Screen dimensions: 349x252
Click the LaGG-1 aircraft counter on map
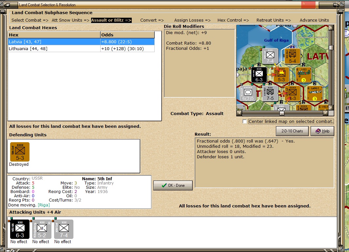[x=315, y=93]
